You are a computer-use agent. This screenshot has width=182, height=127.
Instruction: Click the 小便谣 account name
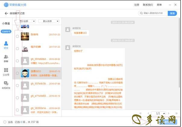tap(6, 24)
